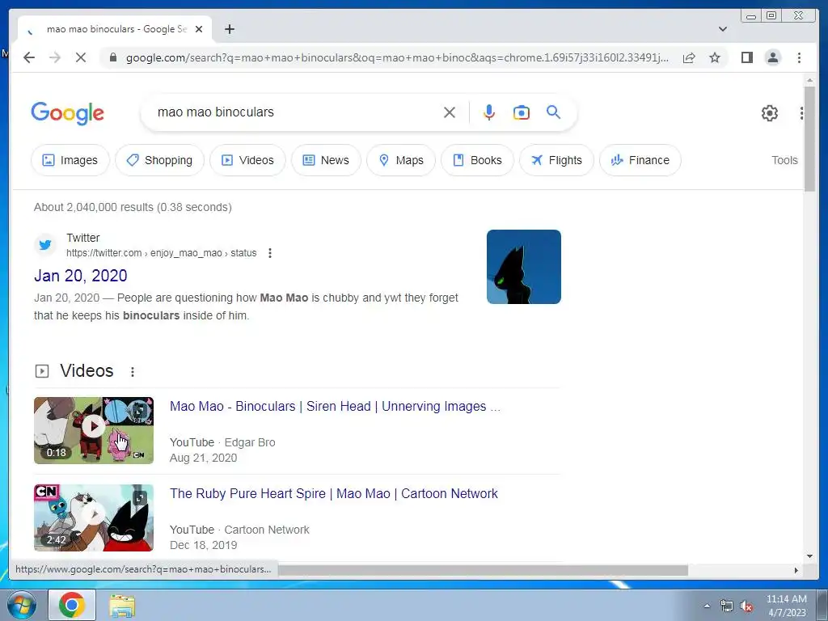Click the Google logo
828x621 pixels.
click(68, 113)
